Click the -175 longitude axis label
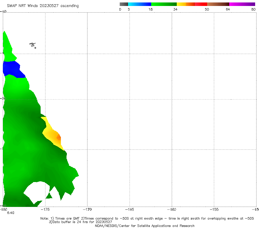This screenshot has height=228, width=259. coord(45,209)
